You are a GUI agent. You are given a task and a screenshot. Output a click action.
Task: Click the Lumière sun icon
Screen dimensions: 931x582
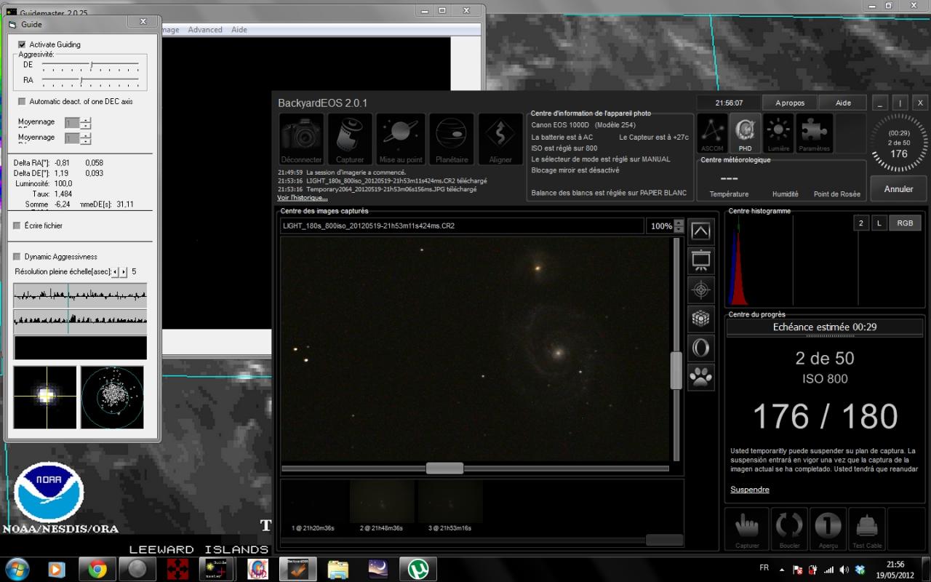click(778, 133)
